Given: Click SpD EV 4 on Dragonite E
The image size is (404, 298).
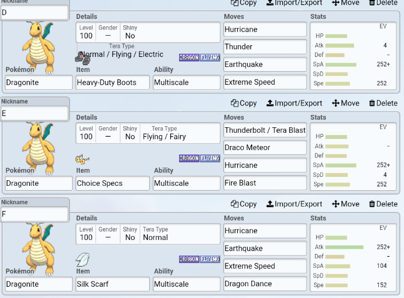Looking at the screenshot, I should [385, 175].
